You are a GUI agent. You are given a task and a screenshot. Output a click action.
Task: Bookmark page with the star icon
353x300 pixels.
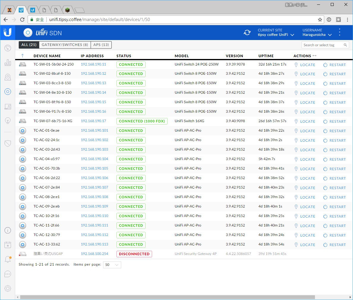pos(320,20)
